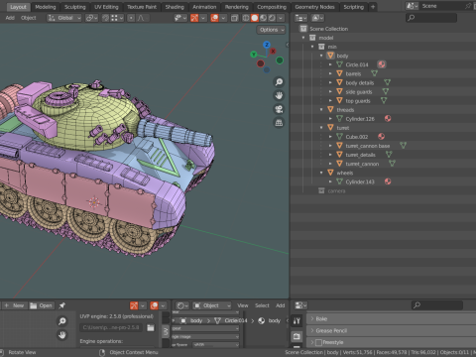
Task: Click the red X axis on navigation gizmo
Action: pyautogui.click(x=273, y=51)
